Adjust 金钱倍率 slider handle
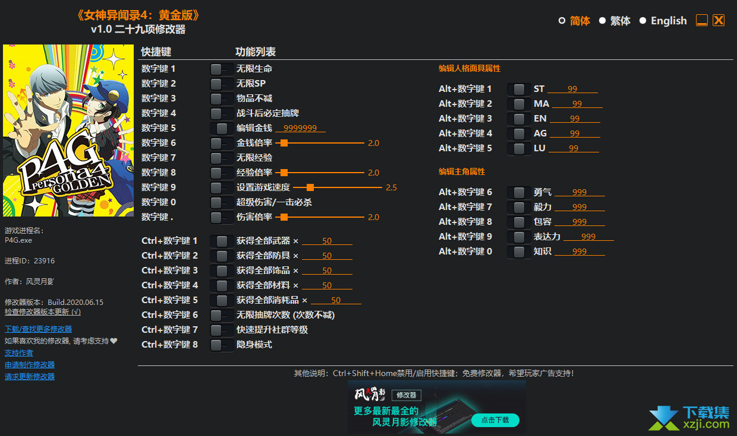This screenshot has width=737, height=436. click(284, 143)
